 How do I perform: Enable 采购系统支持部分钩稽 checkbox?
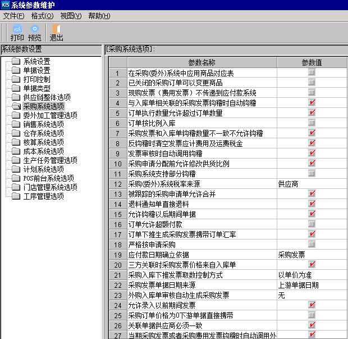coord(312,173)
